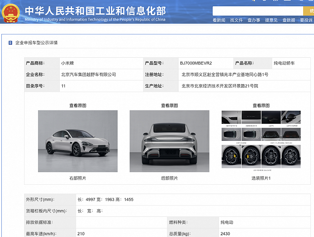Click the 最高车速(km/h) label
The width and height of the screenshot is (314, 237).
click(41, 233)
